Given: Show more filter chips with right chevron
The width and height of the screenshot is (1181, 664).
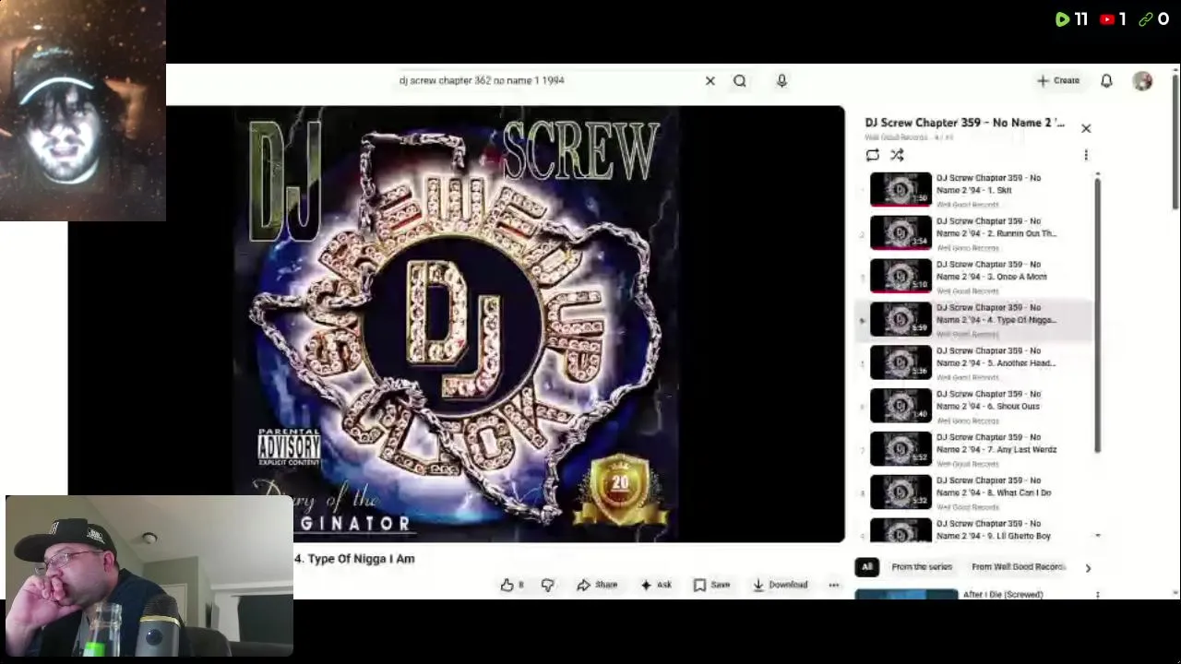Looking at the screenshot, I should click(x=1088, y=568).
